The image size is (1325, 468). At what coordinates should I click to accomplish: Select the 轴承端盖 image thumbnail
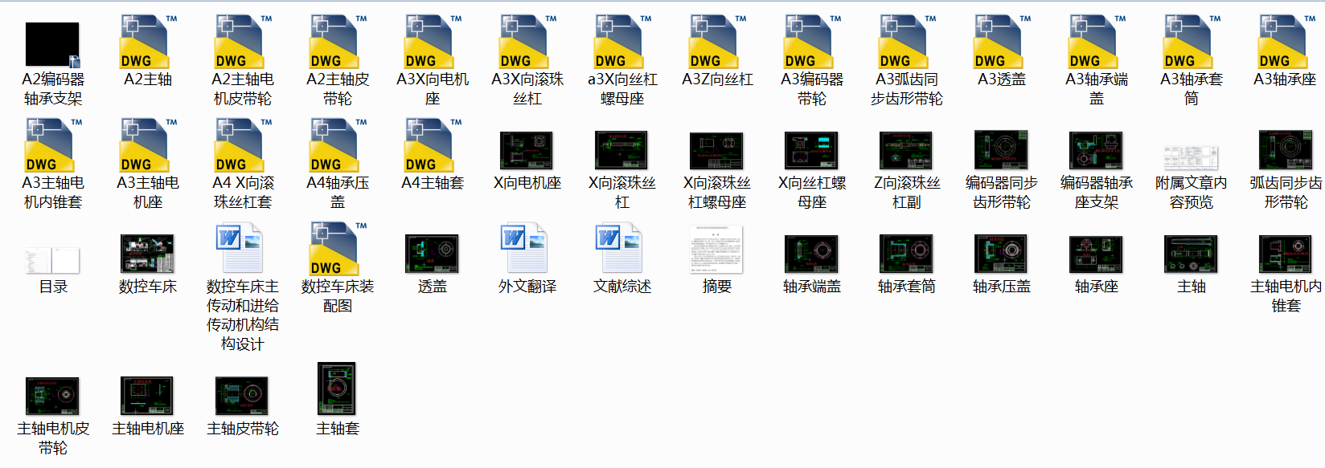811,254
